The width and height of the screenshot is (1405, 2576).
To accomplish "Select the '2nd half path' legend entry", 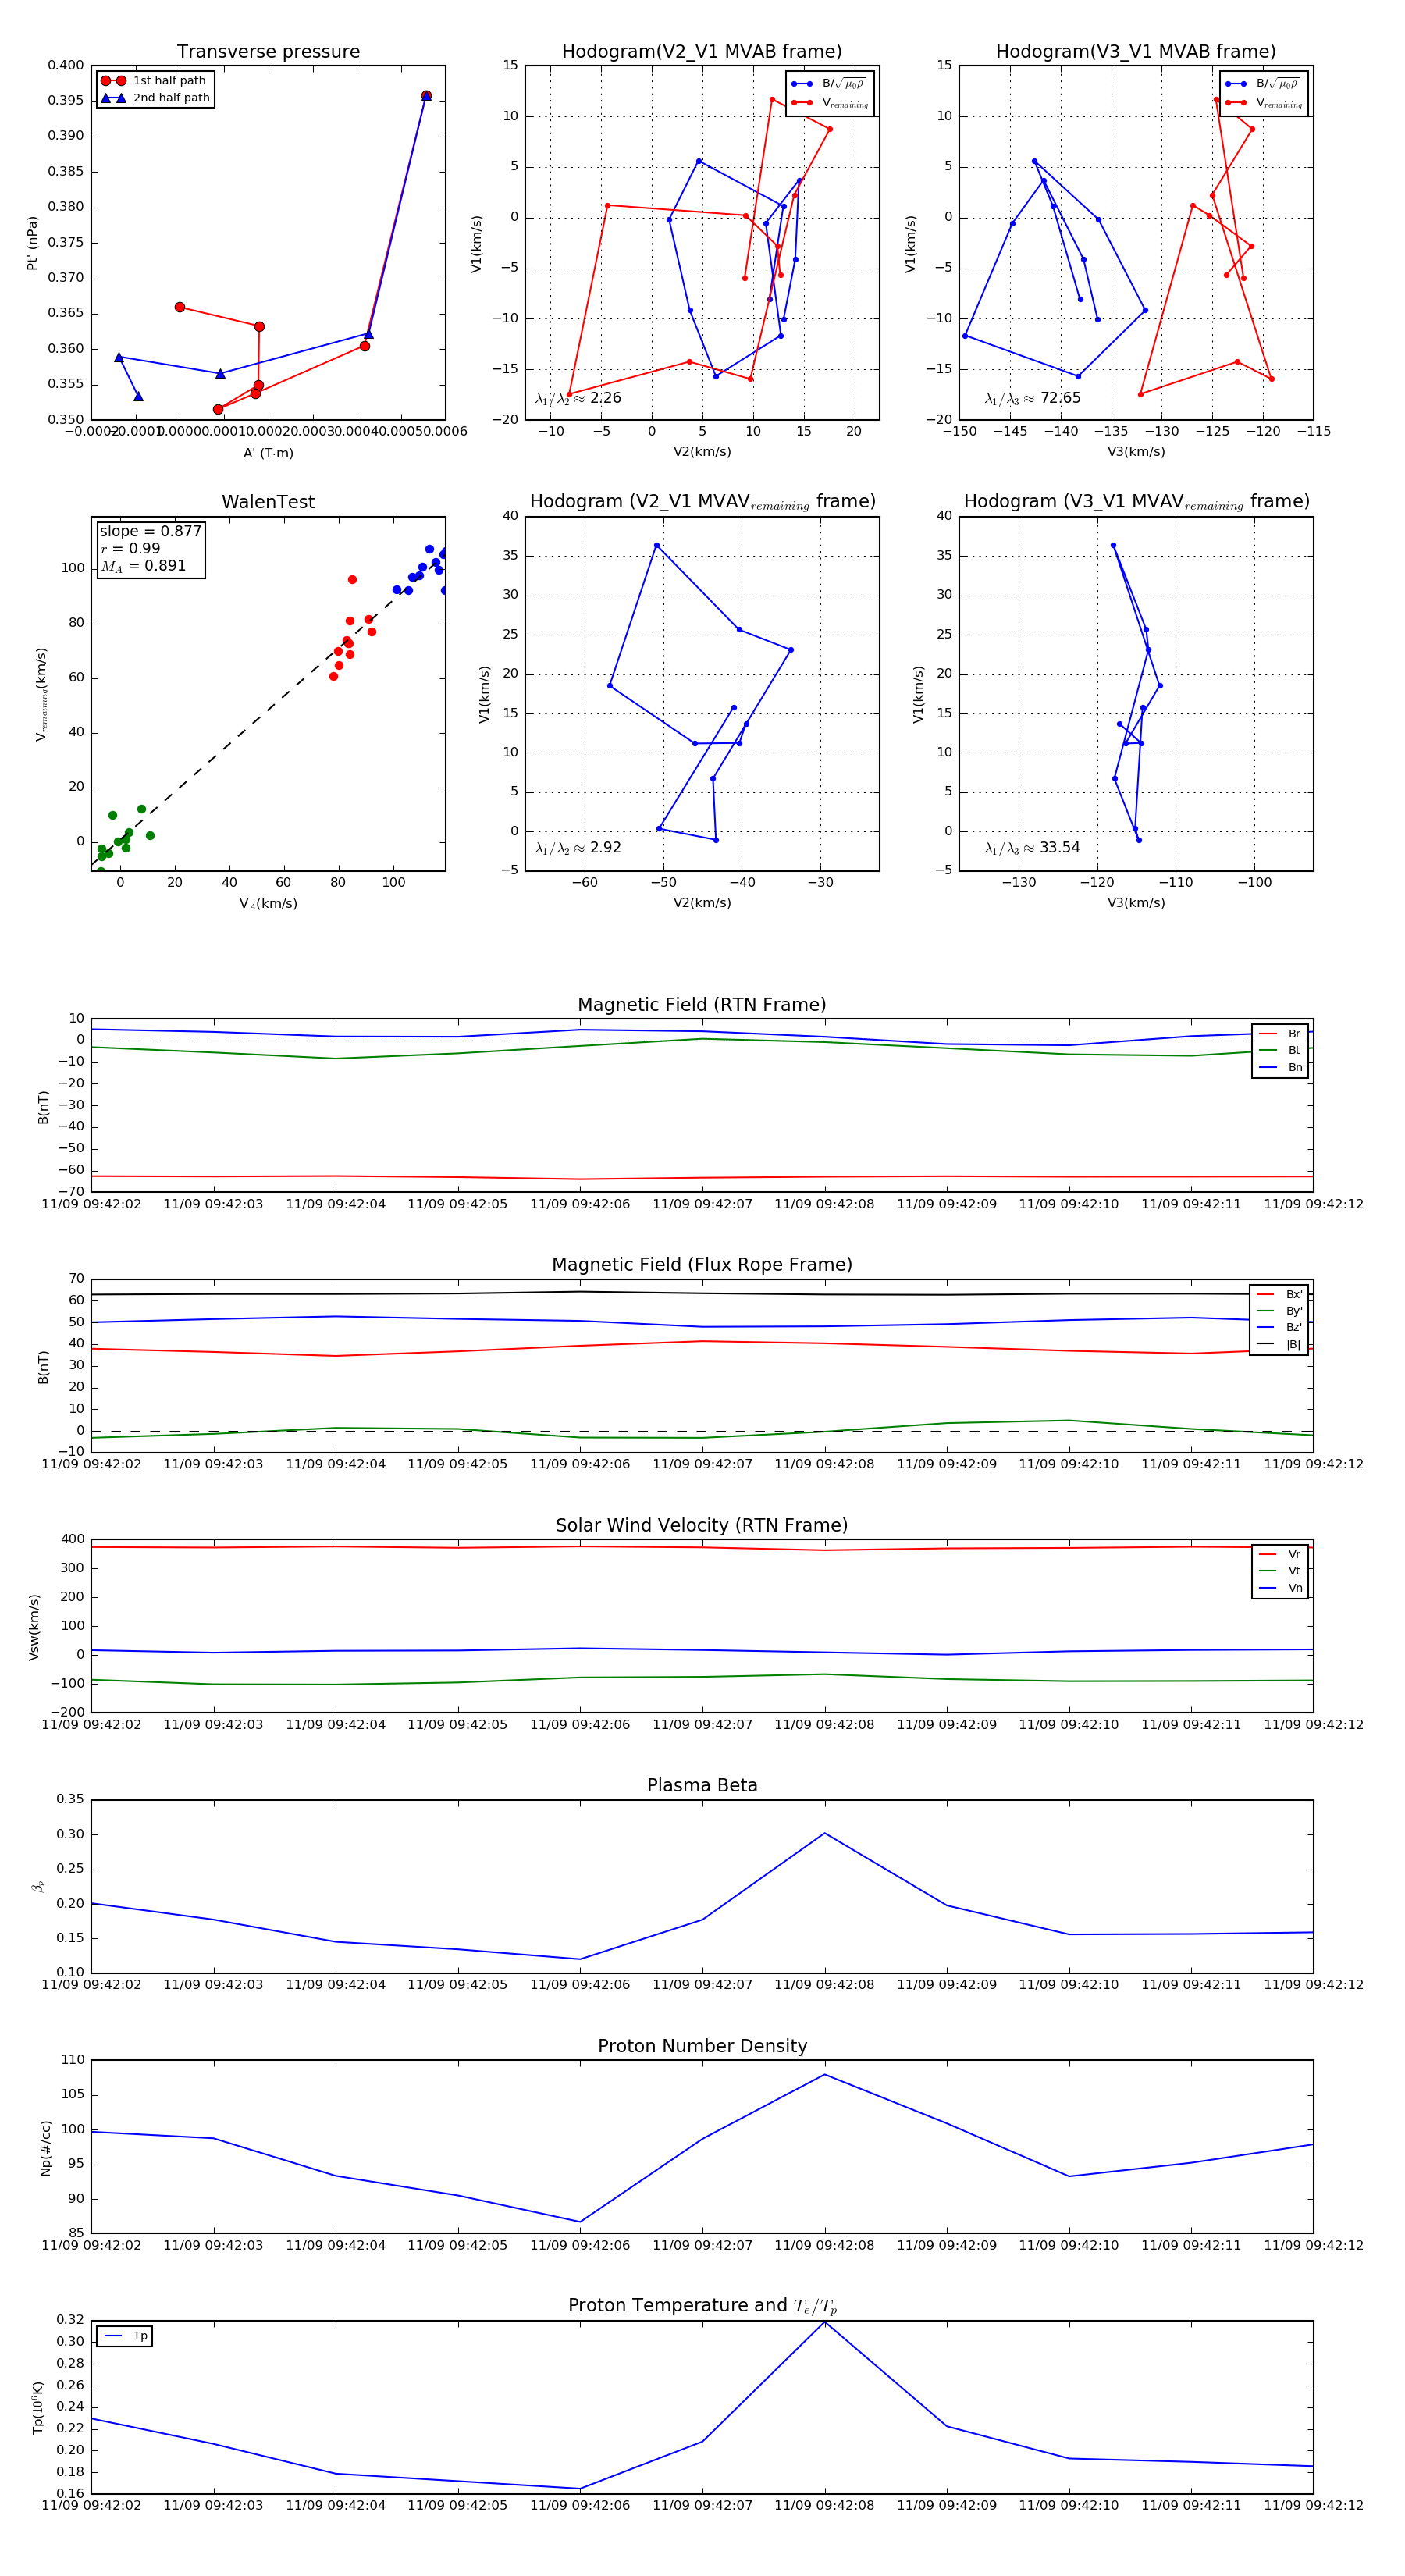I will pyautogui.click(x=154, y=98).
